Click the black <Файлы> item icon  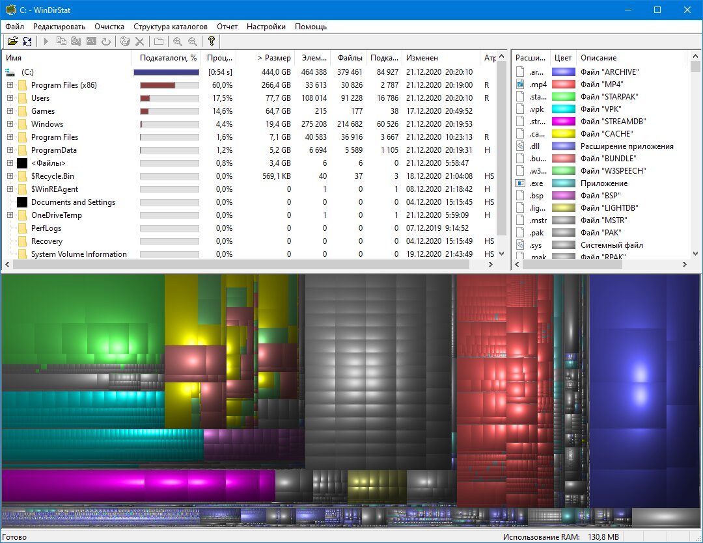[x=22, y=163]
